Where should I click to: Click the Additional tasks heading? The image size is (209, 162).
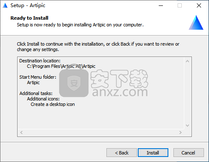click(x=36, y=93)
